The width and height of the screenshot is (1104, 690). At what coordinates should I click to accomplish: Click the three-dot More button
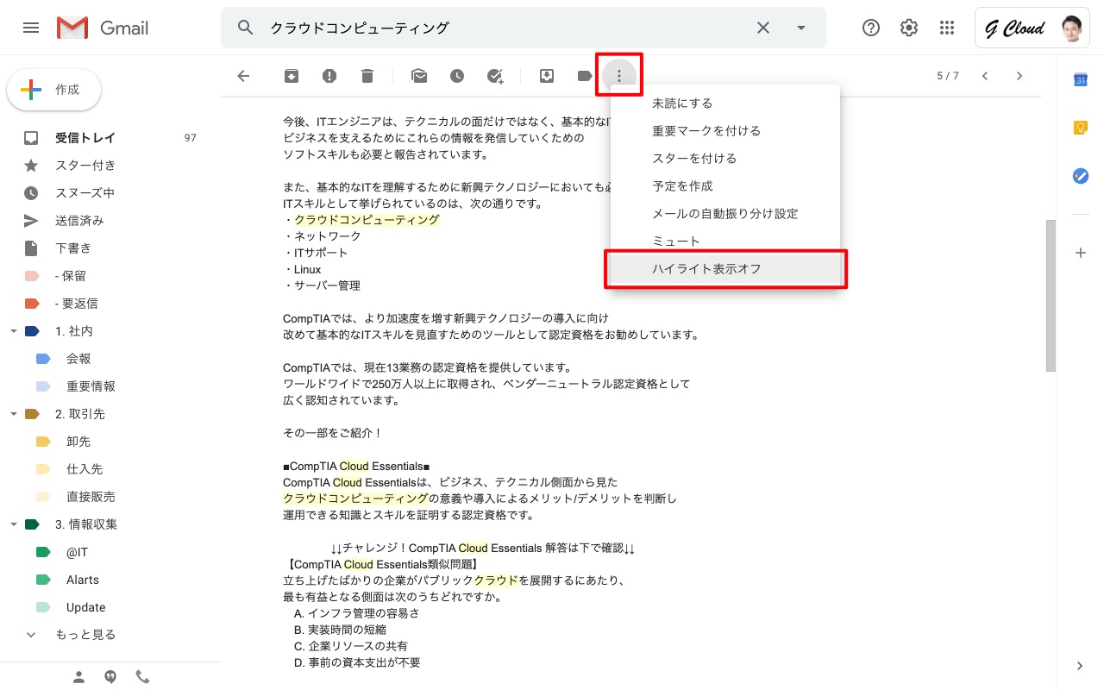[x=618, y=76]
